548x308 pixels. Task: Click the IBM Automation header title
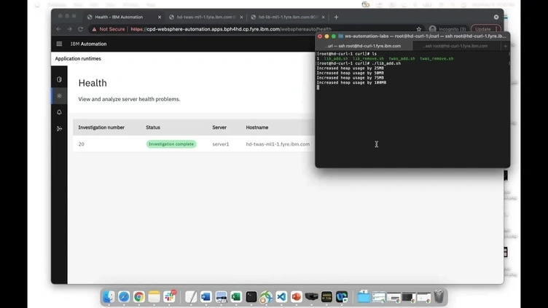(88, 44)
